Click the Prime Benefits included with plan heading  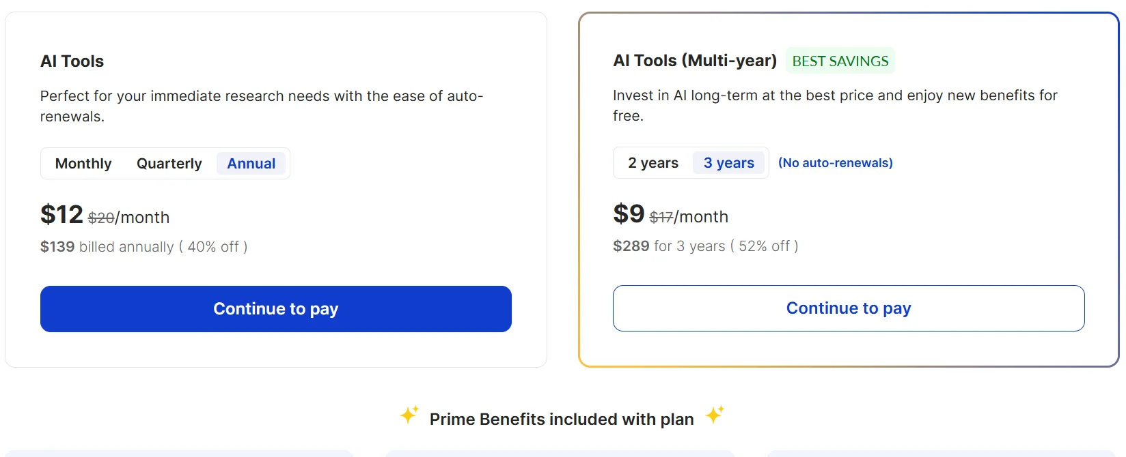coord(562,419)
